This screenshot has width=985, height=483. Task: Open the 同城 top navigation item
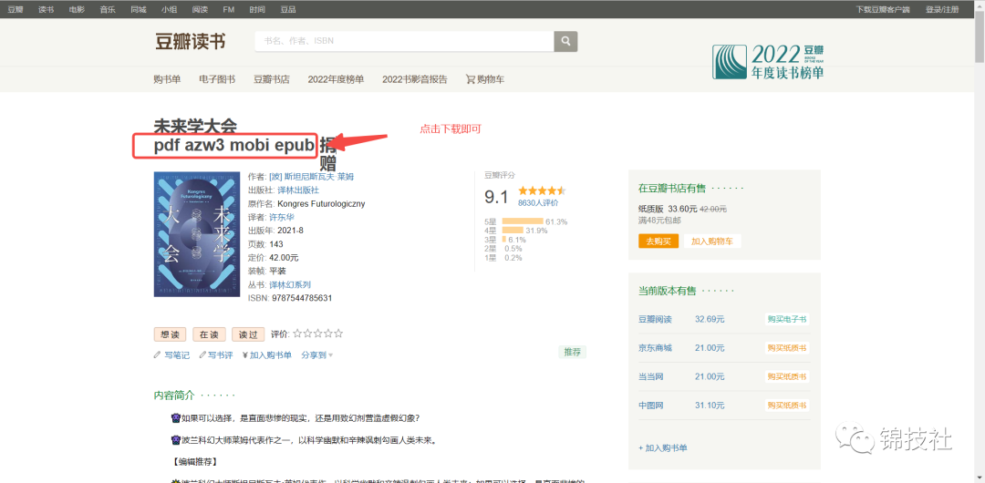139,9
